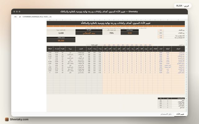Select the 3.53 average score cell
The height and width of the screenshot is (124, 199).
pyautogui.click(x=130, y=33)
